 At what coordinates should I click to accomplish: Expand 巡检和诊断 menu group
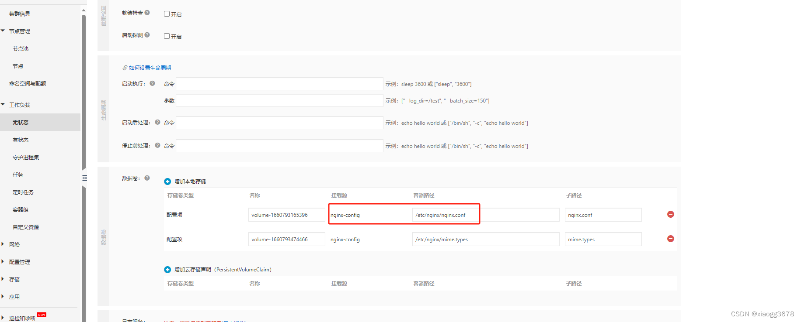tap(3, 318)
